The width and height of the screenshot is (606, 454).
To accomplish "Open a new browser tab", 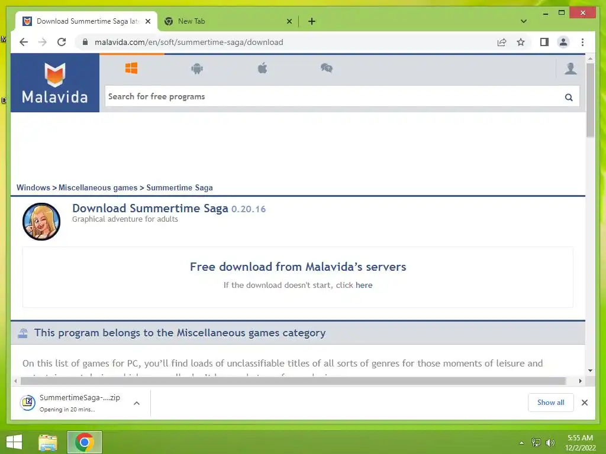I will [x=311, y=21].
